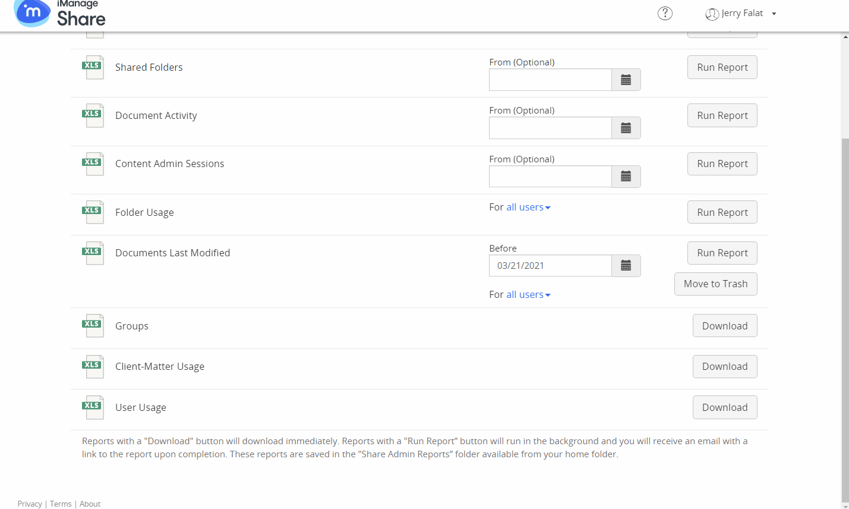Image resolution: width=849 pixels, height=509 pixels.
Task: Open calendar picker for Documents Last Modified
Action: 626,266
